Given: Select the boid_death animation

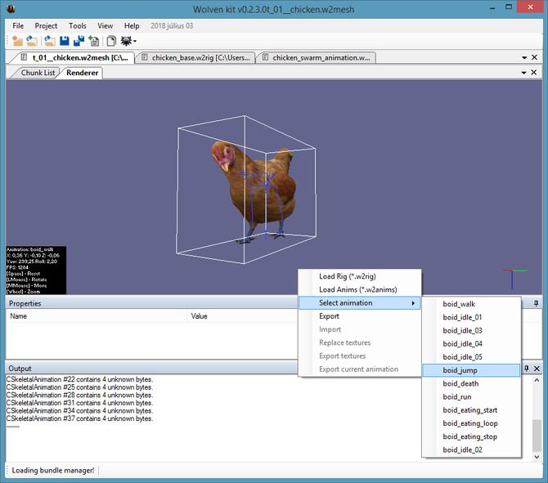Looking at the screenshot, I should (x=471, y=383).
